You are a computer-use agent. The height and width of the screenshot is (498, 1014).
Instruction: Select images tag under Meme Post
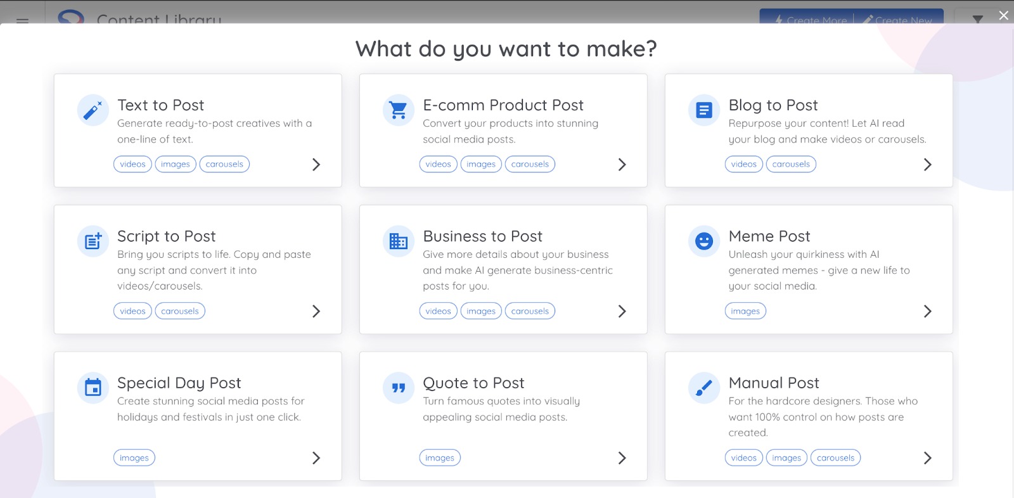click(x=745, y=311)
